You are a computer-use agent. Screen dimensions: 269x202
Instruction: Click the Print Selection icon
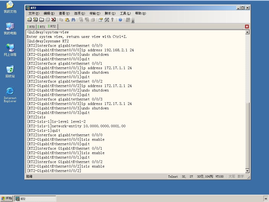coord(87,20)
